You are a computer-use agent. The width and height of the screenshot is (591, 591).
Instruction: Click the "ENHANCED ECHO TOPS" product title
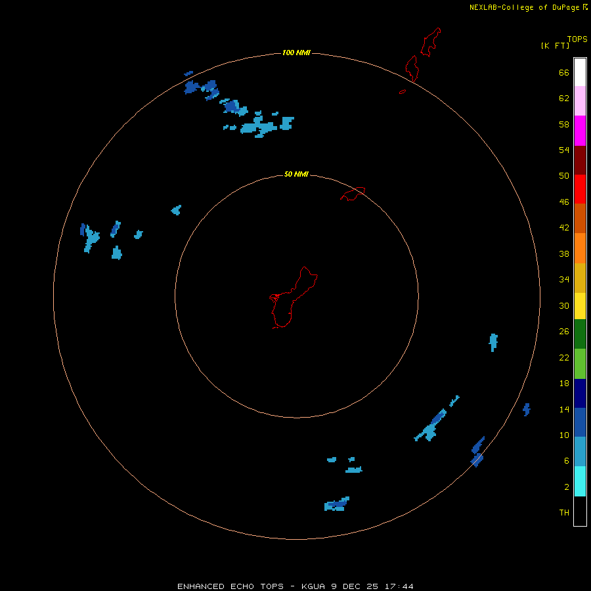click(230, 586)
